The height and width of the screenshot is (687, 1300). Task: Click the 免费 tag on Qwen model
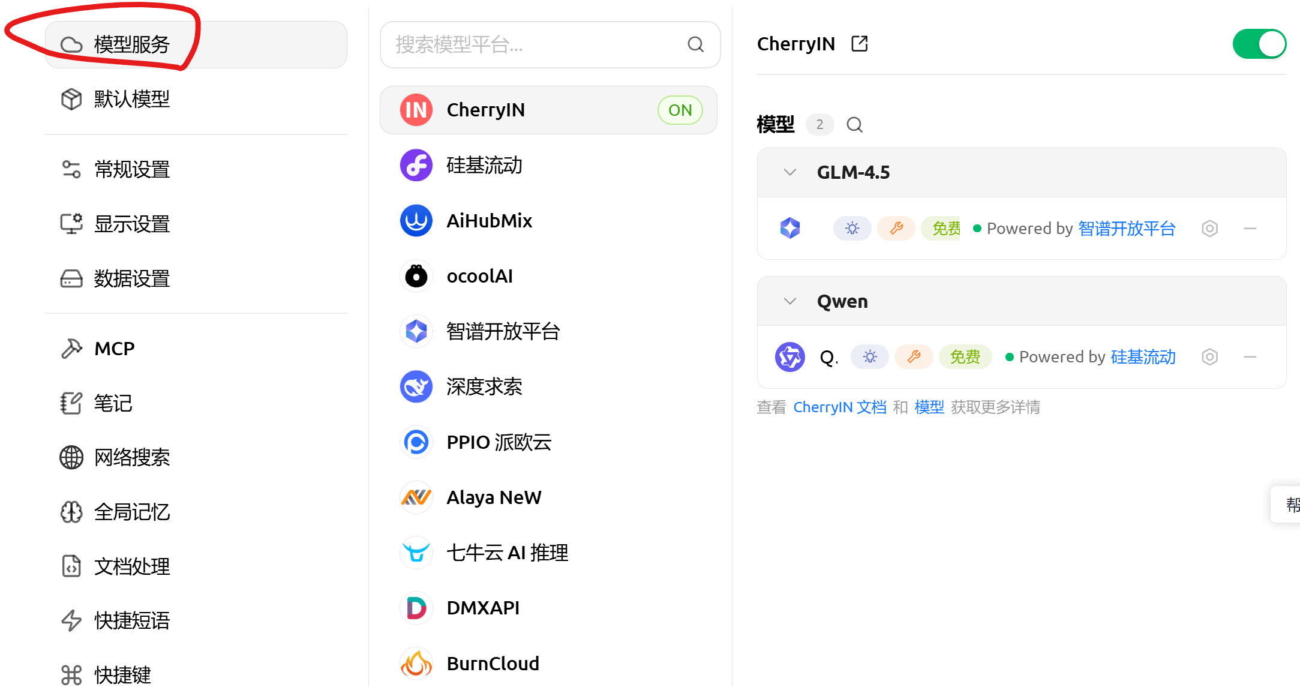[965, 357]
